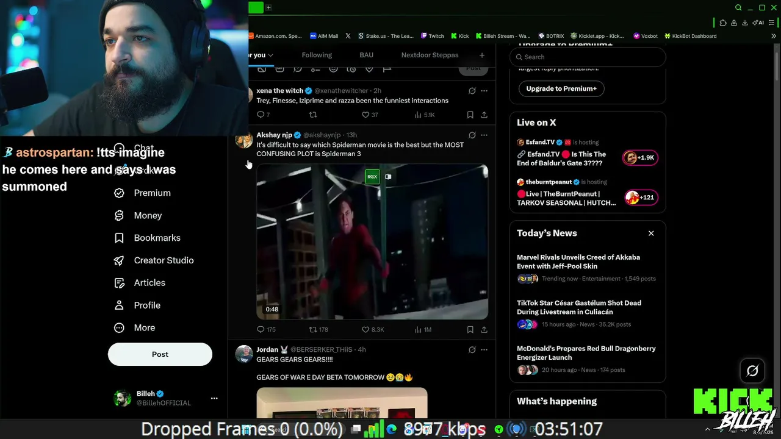Click the Post button in the sidebar
Viewport: 781px width, 439px height.
(x=160, y=354)
